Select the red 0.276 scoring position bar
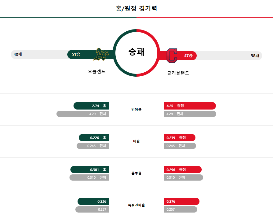Image resolution: width=273 pixels, height=220 pixels. click(181, 201)
